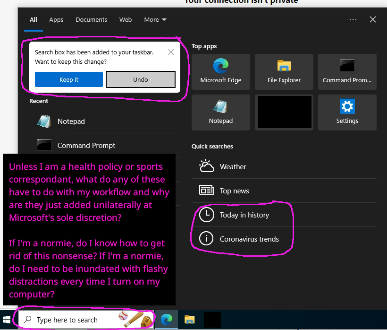Click the Weather quick search icon
Screen dimensions: 387x330
[x=207, y=166]
